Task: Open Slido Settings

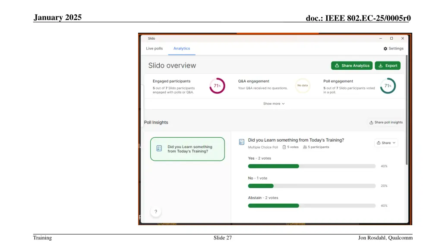Action: click(393, 48)
